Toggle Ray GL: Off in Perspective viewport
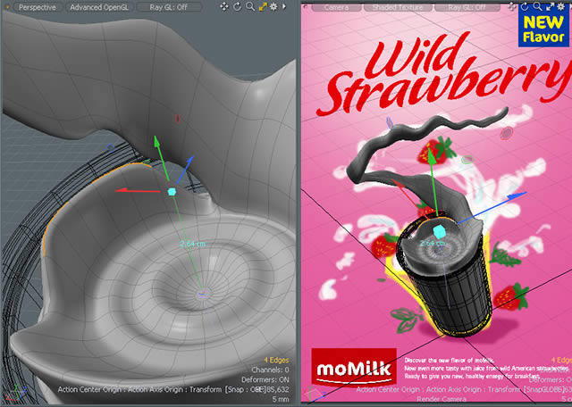 click(169, 7)
